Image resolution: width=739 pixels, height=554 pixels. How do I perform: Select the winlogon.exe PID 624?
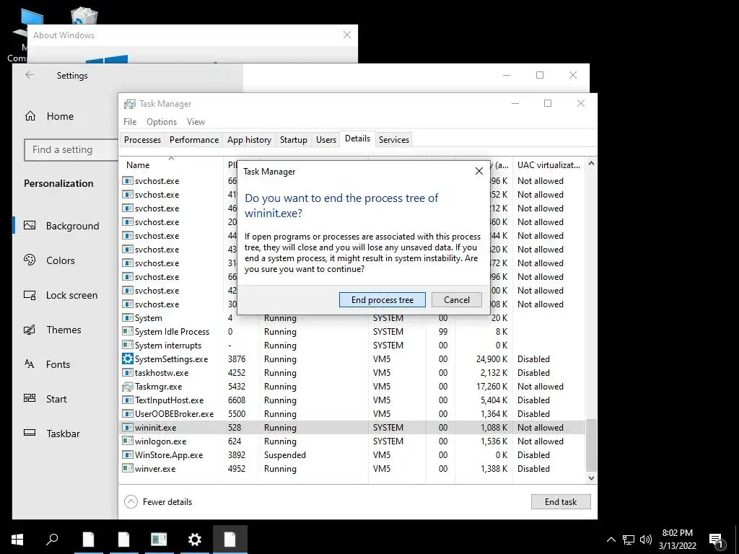pos(235,441)
